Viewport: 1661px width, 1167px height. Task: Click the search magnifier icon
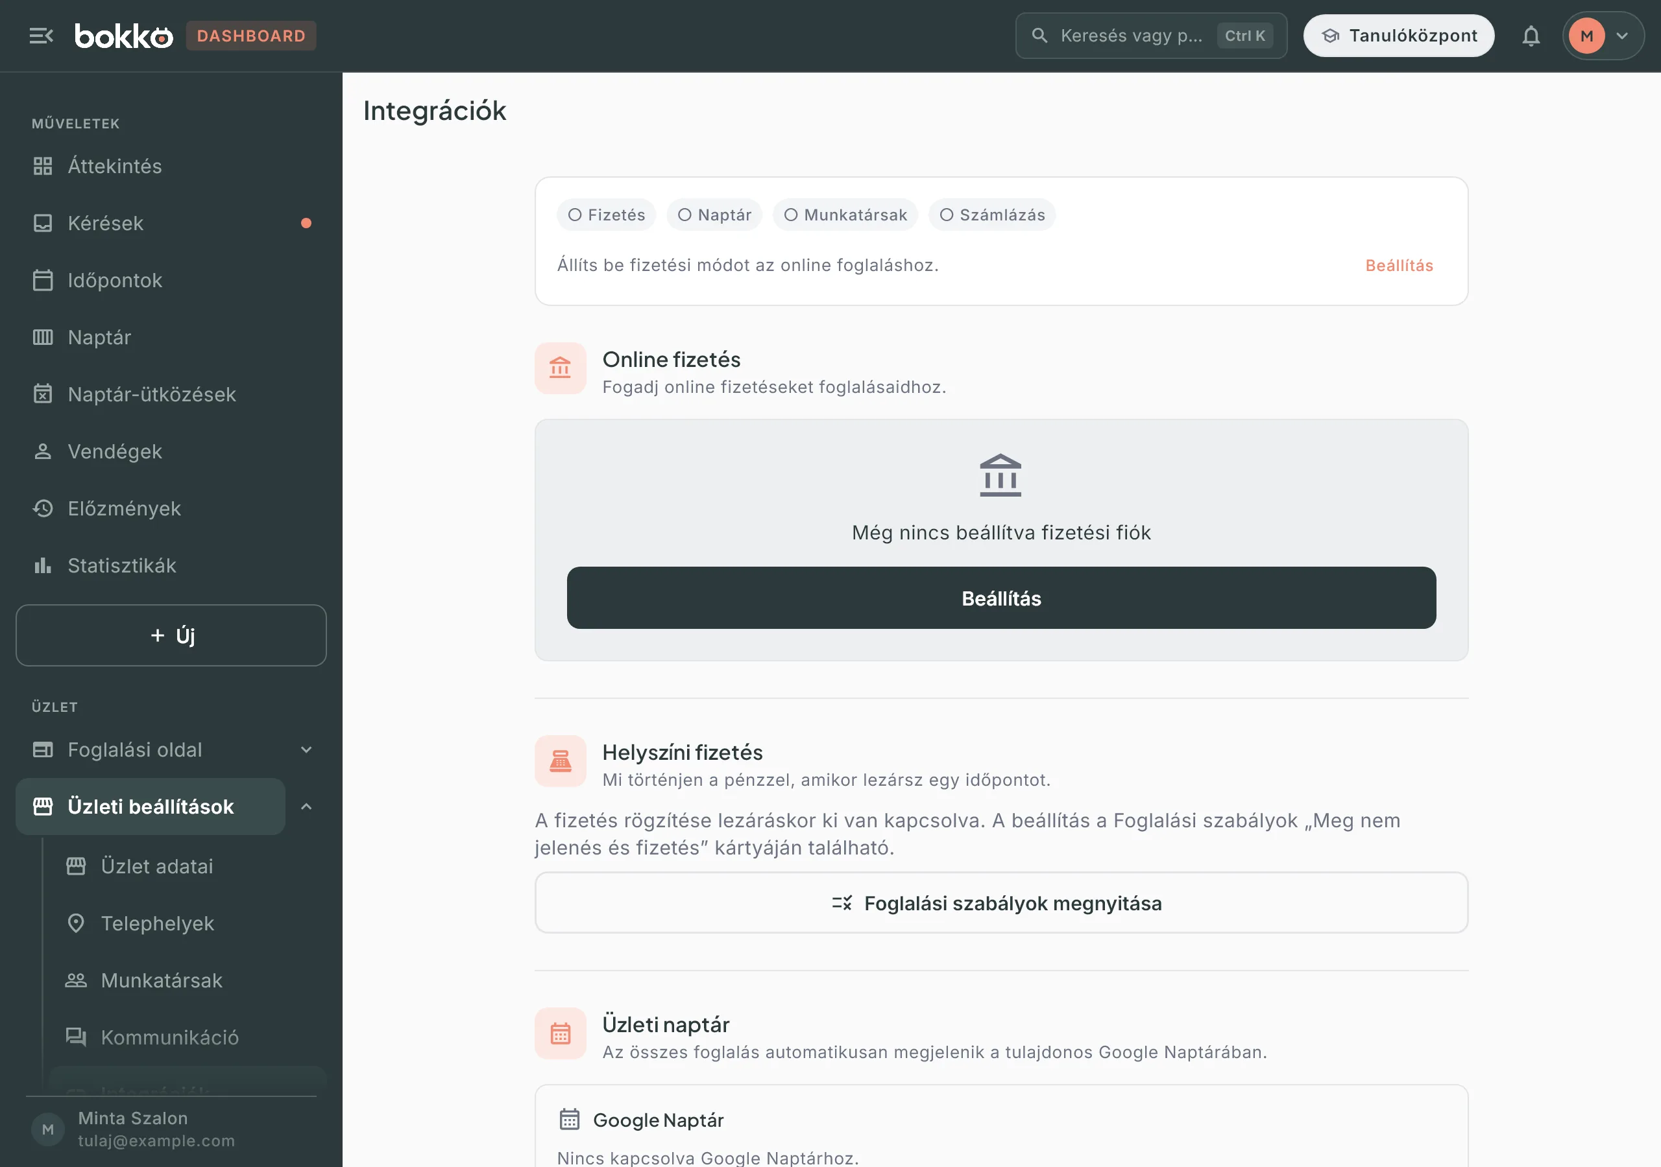pyautogui.click(x=1039, y=36)
